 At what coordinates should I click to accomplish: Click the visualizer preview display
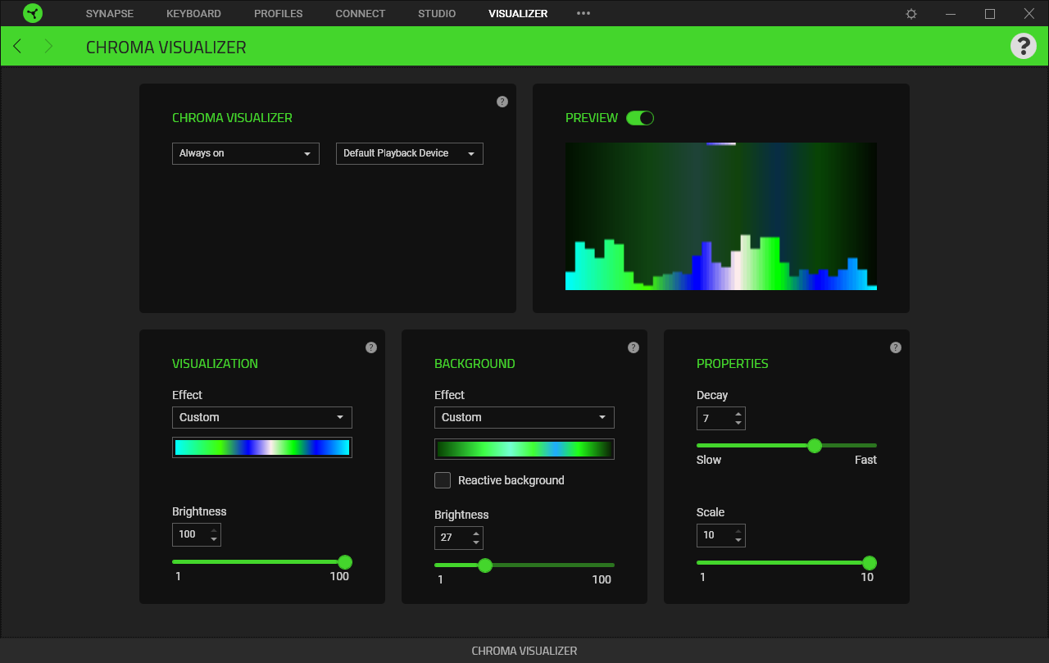pos(721,216)
